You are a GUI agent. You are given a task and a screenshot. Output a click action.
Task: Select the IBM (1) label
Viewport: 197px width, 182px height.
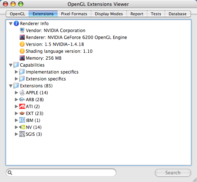point(33,120)
